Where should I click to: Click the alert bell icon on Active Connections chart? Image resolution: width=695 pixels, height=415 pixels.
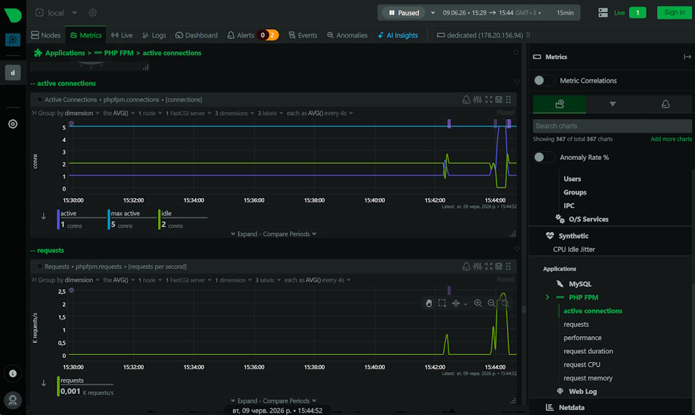(466, 99)
